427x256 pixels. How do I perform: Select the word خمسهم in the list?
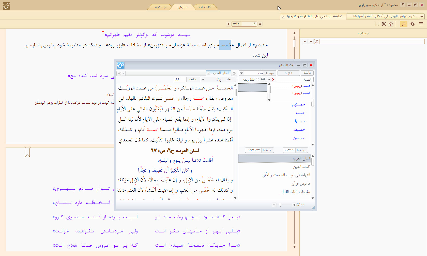pos(299,130)
